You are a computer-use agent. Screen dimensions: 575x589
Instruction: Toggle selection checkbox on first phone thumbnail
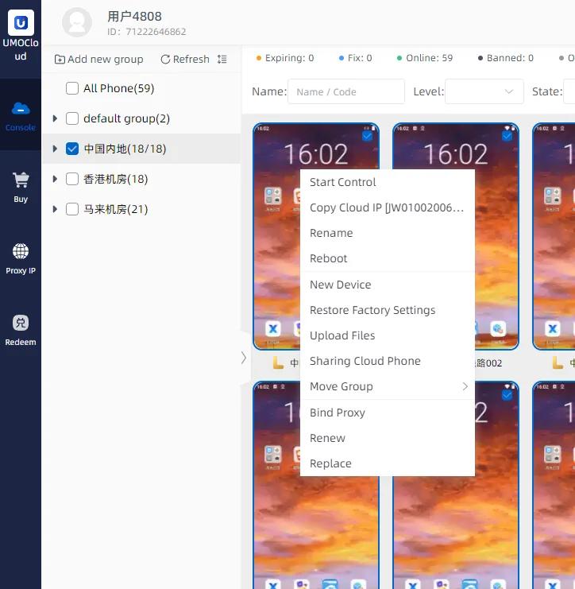(367, 136)
